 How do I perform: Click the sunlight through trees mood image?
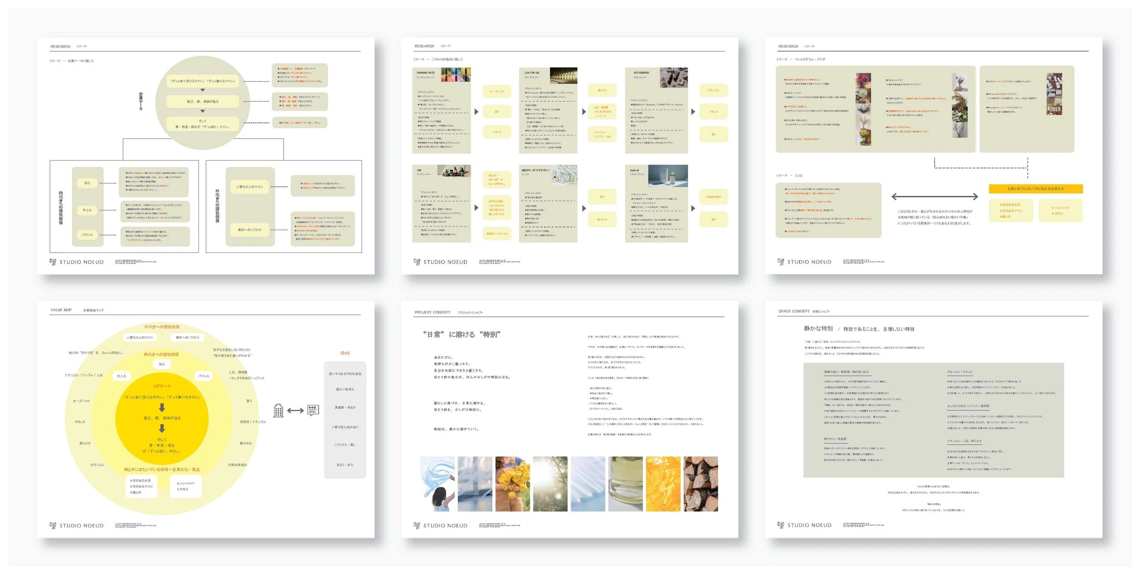pos(550,484)
